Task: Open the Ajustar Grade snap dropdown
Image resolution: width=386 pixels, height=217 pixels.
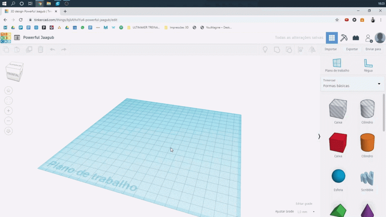Action: 305,212
